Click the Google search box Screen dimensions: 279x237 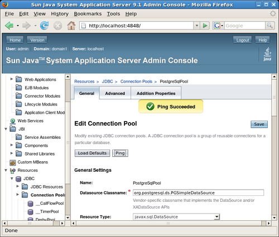tap(244, 26)
